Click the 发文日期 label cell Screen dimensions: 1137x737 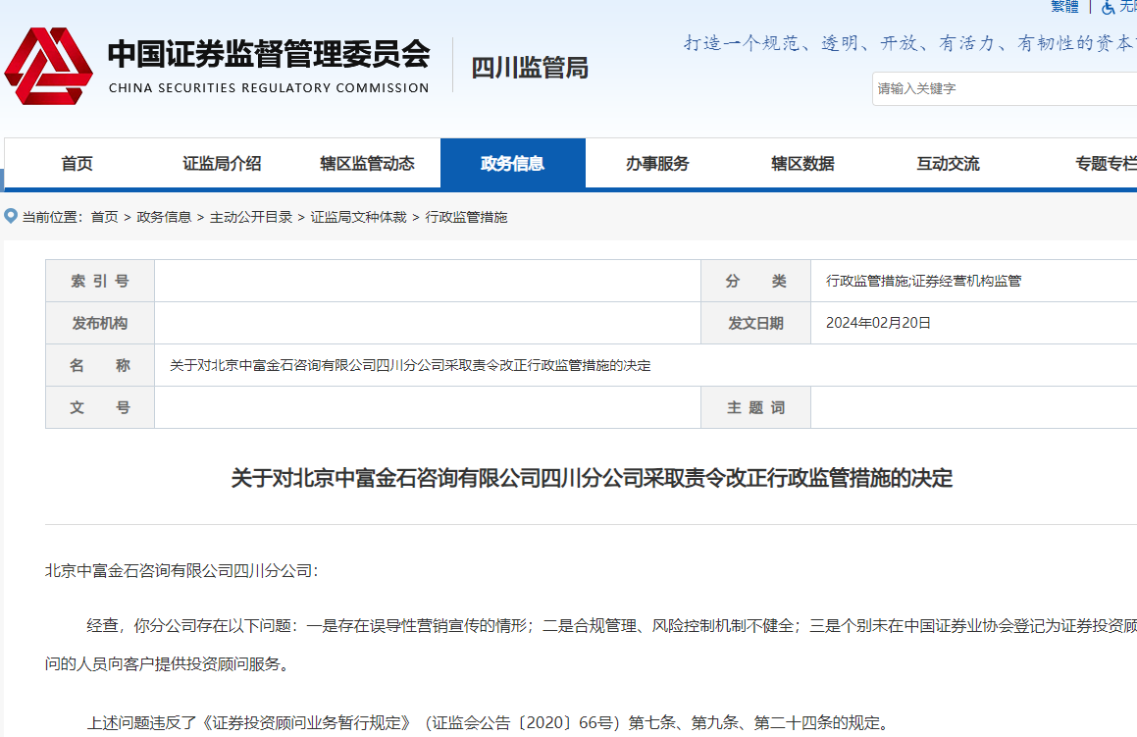coord(755,323)
